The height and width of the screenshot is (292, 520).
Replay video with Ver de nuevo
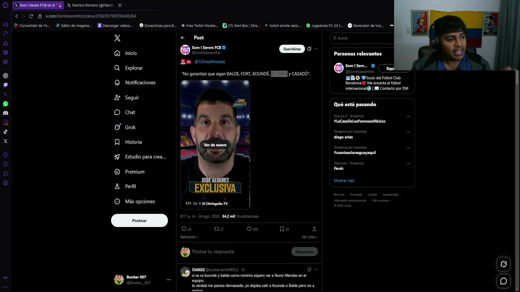pyautogui.click(x=215, y=145)
